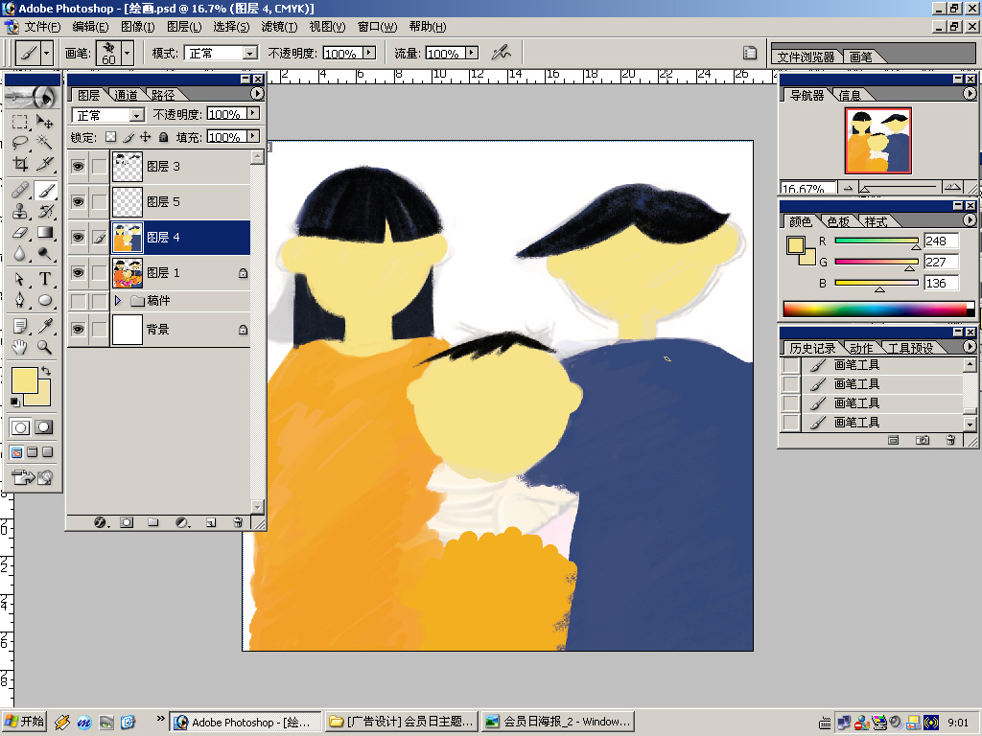Select the Slice tool

[44, 164]
